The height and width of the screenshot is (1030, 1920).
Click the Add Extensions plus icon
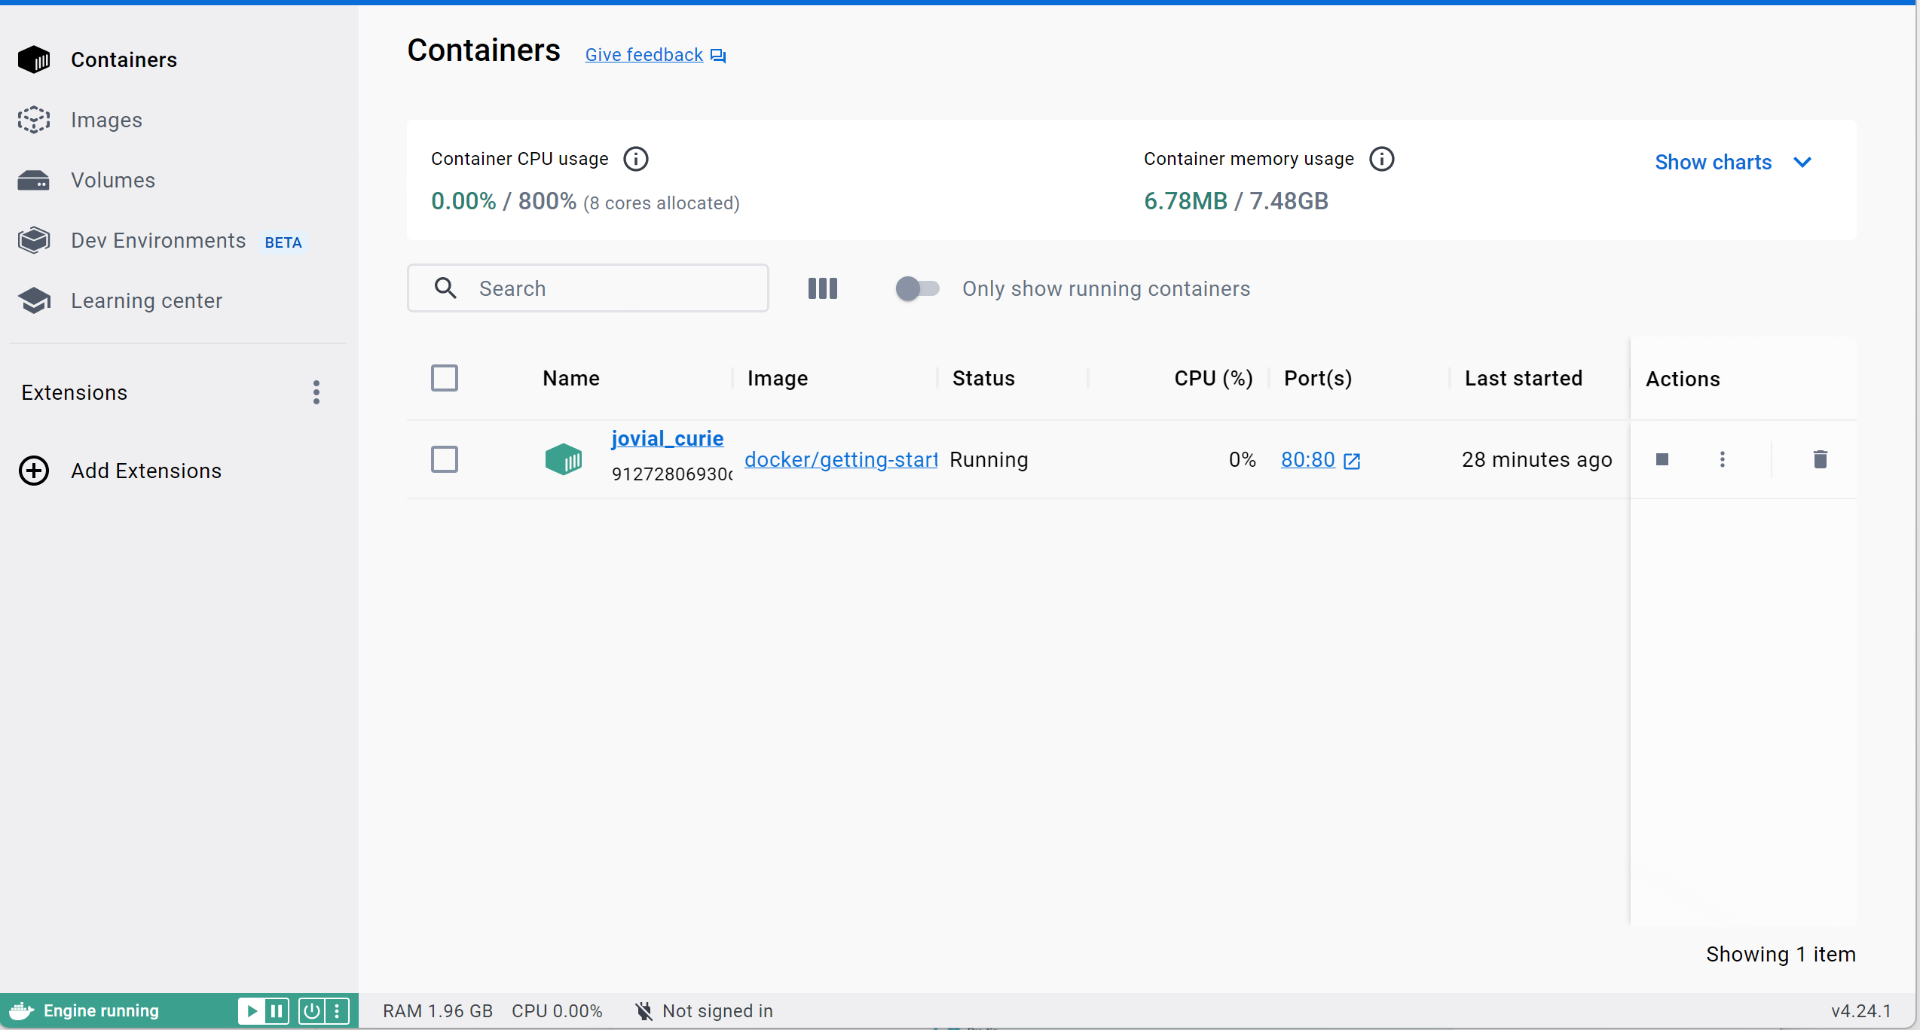(x=34, y=471)
